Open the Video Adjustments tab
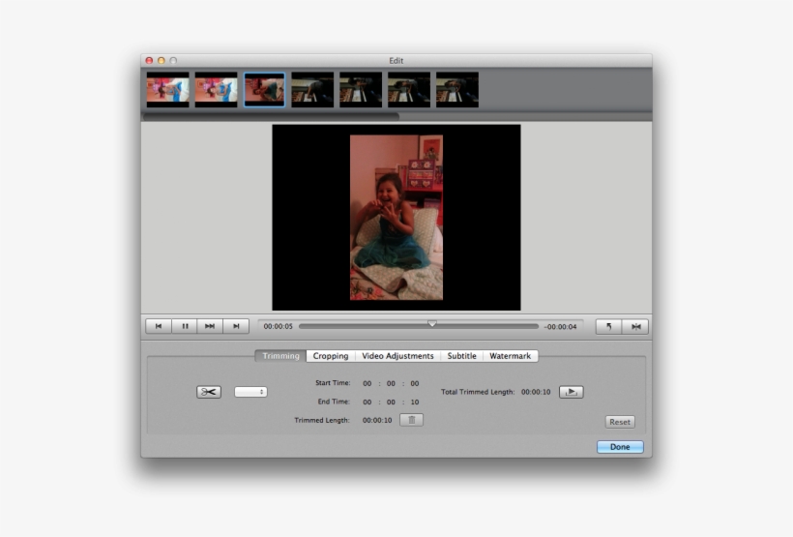793x537 pixels. tap(397, 356)
